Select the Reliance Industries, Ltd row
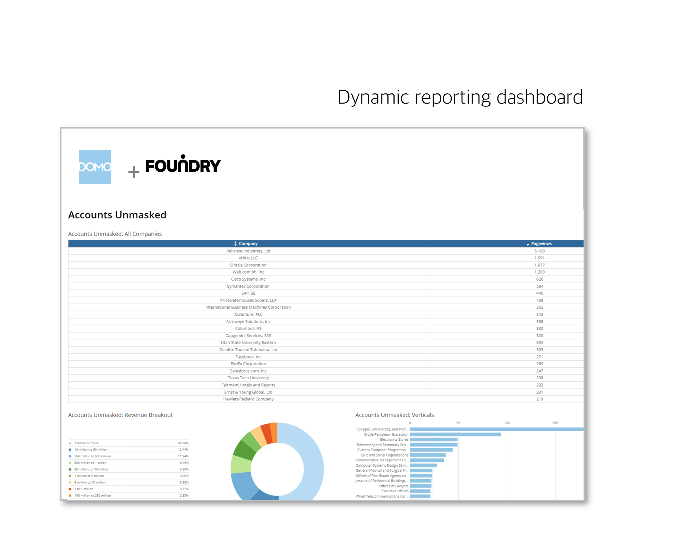 click(326, 251)
